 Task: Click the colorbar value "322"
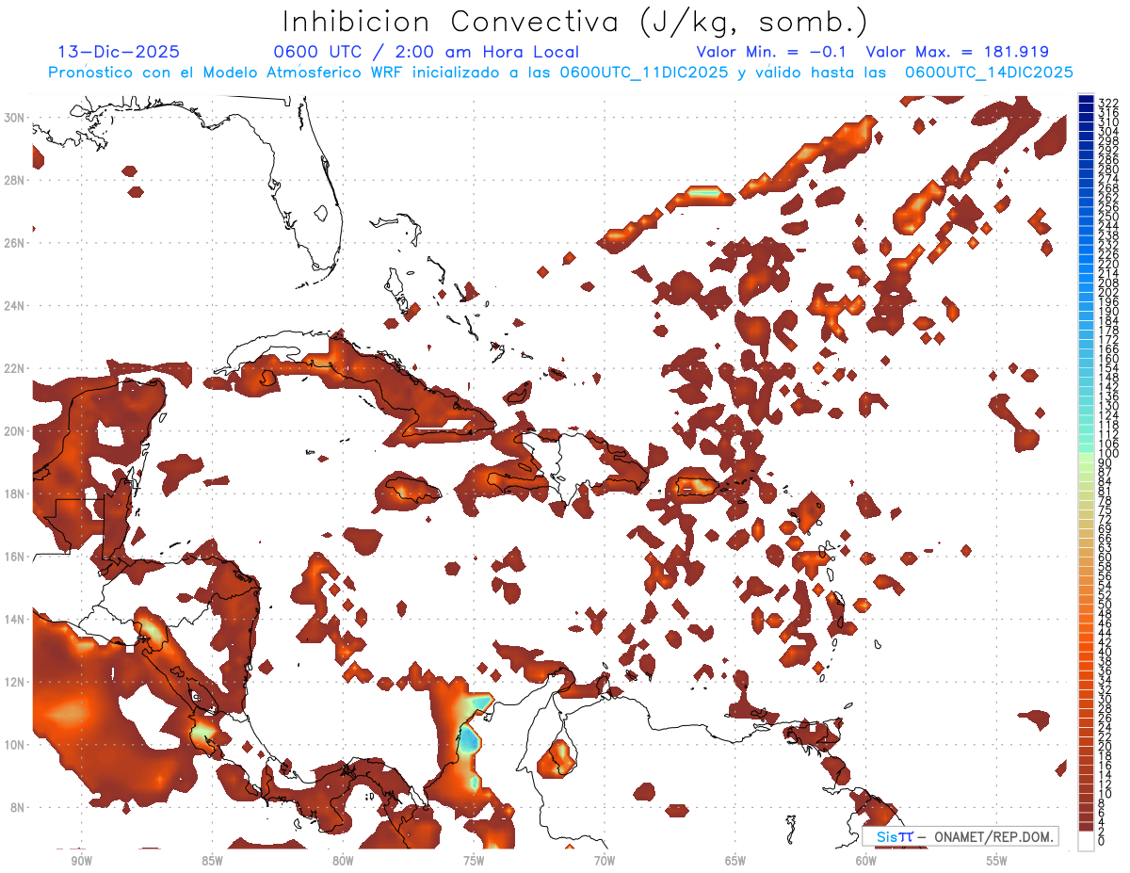(1107, 103)
